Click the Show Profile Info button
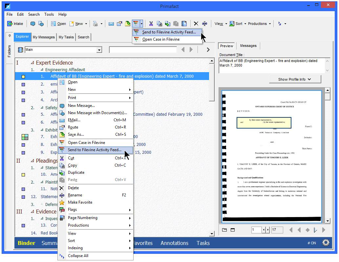 pos(294,79)
